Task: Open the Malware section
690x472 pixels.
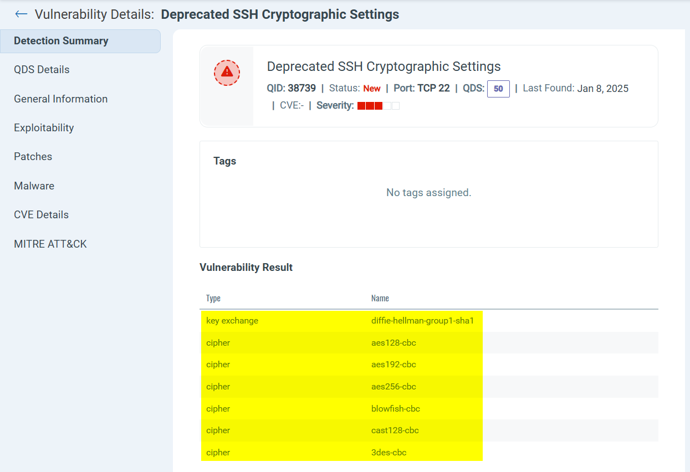Action: 34,186
